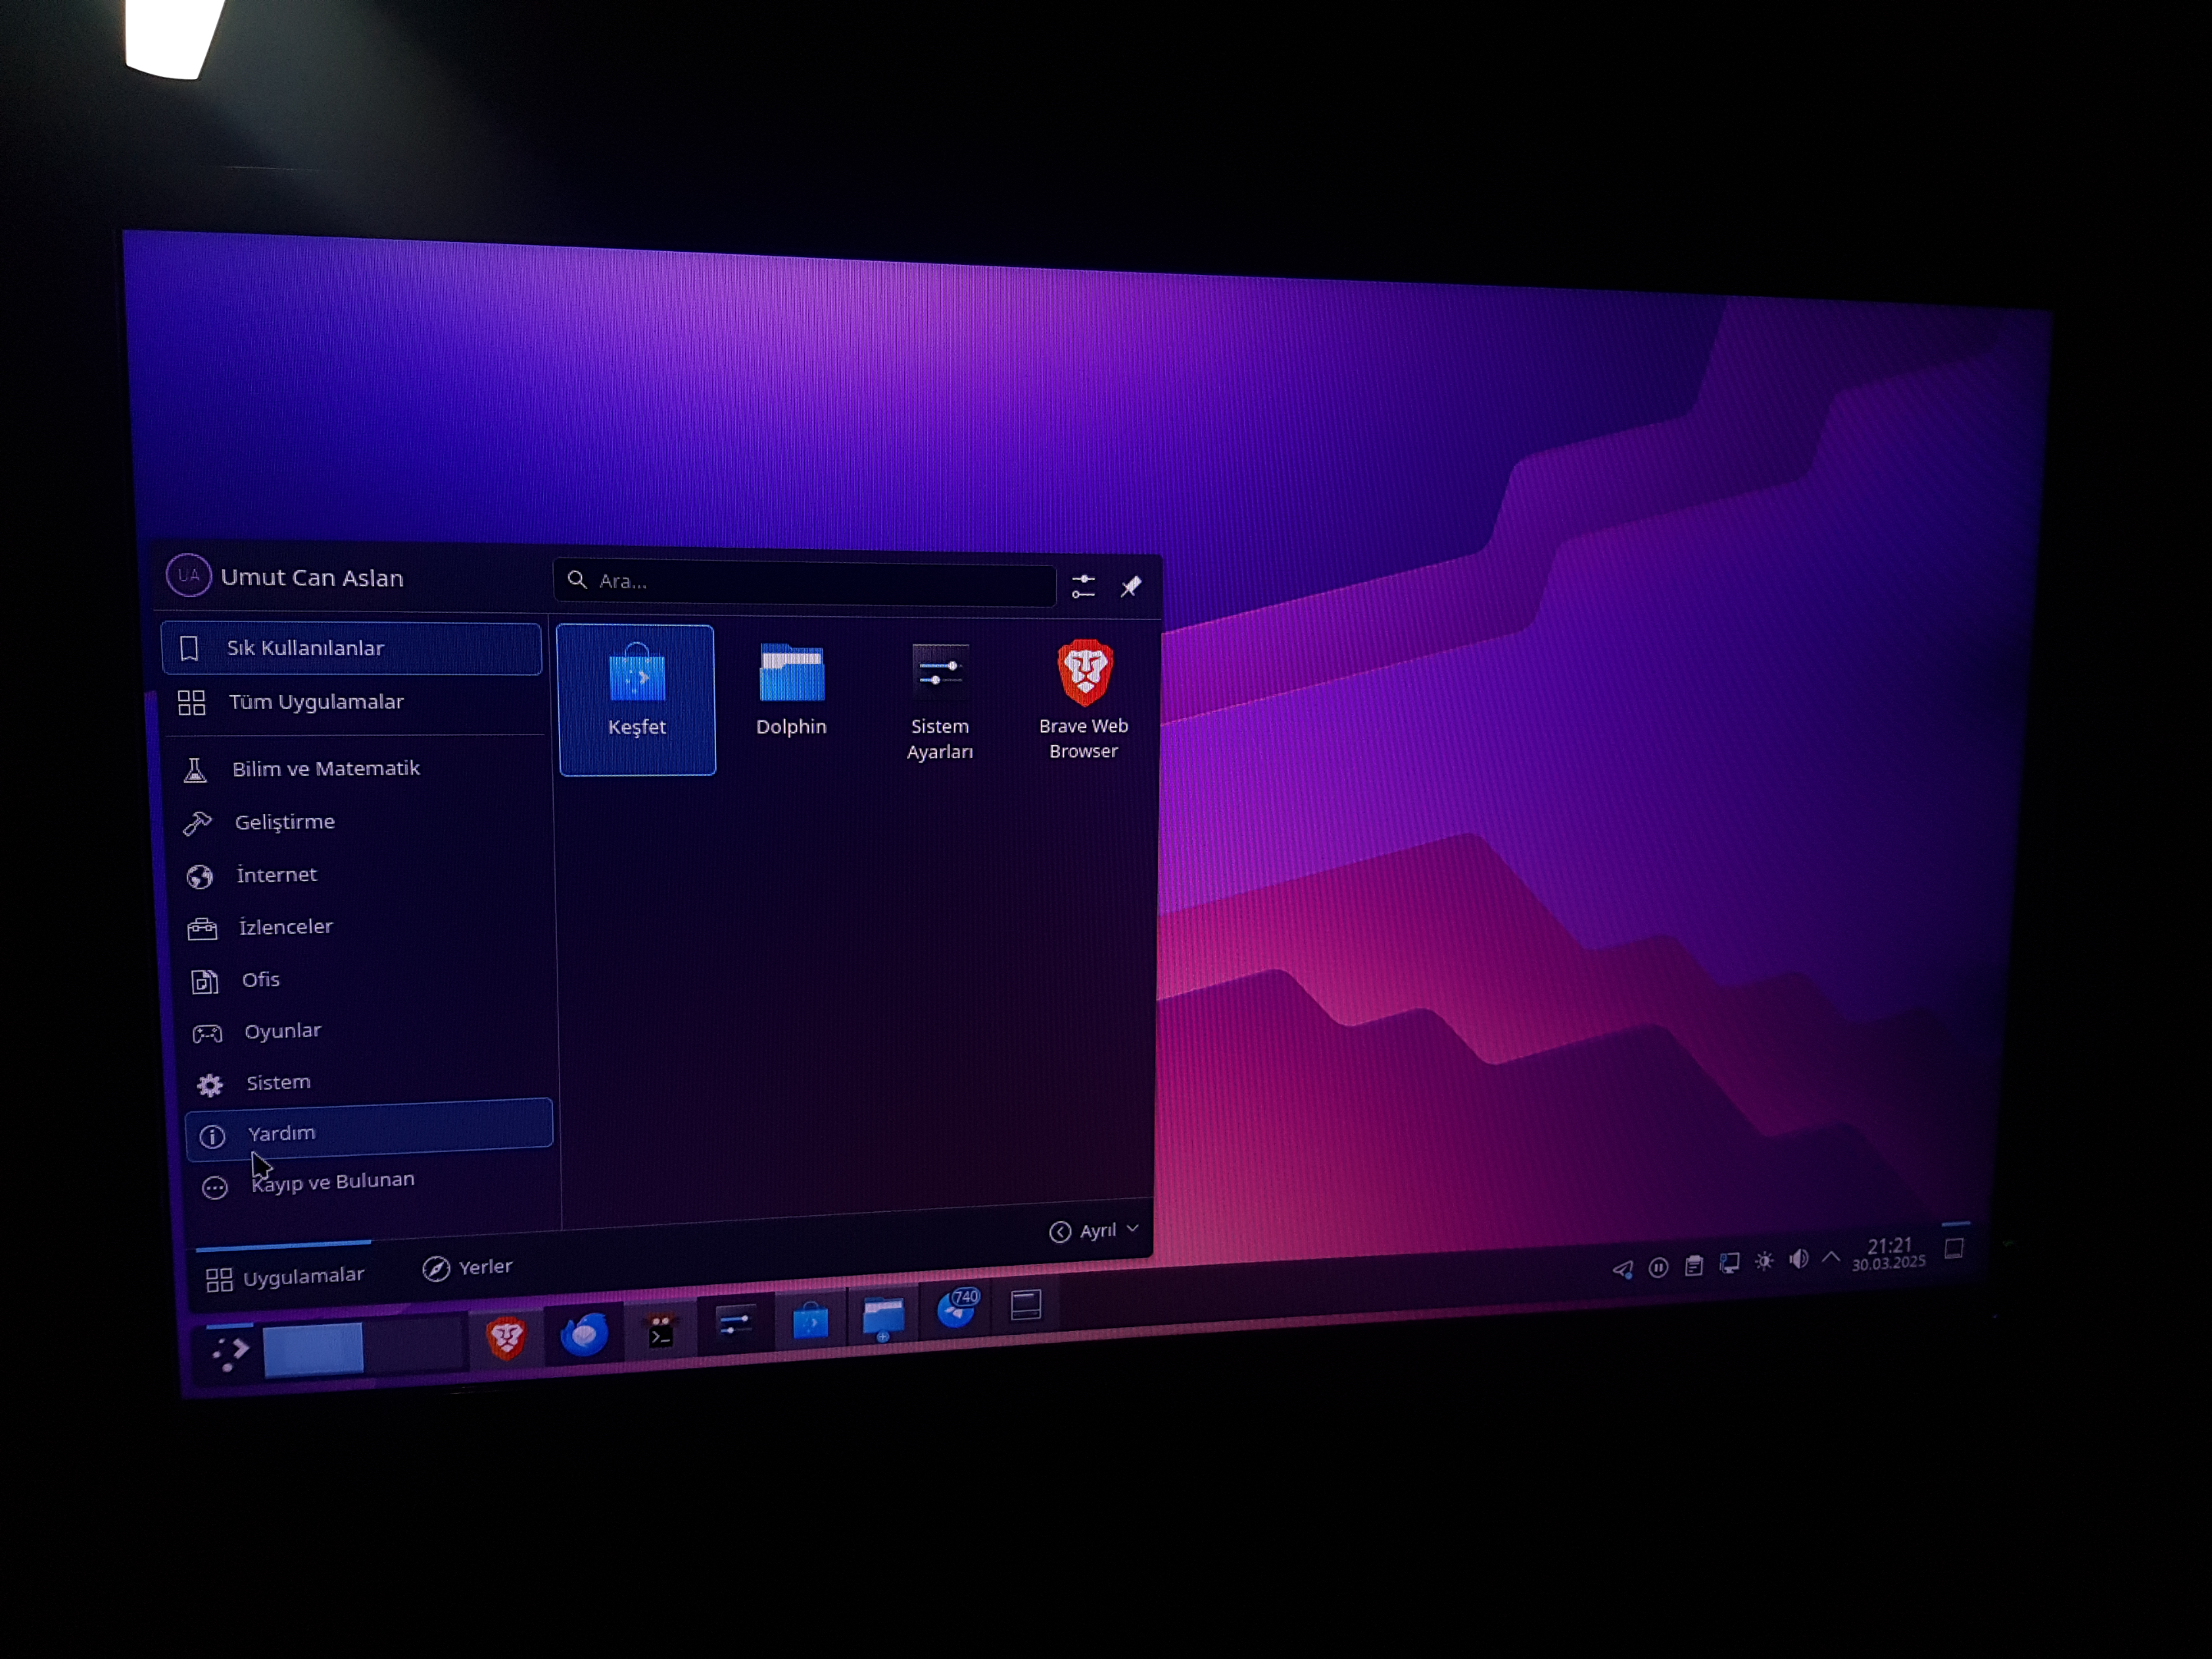Click the window icon in the taskbar
Viewport: 2212px width, 1659px height.
tap(1026, 1305)
